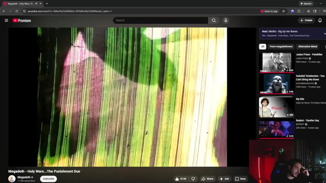Click the magnifier search button
326x183 pixels.
tap(214, 20)
